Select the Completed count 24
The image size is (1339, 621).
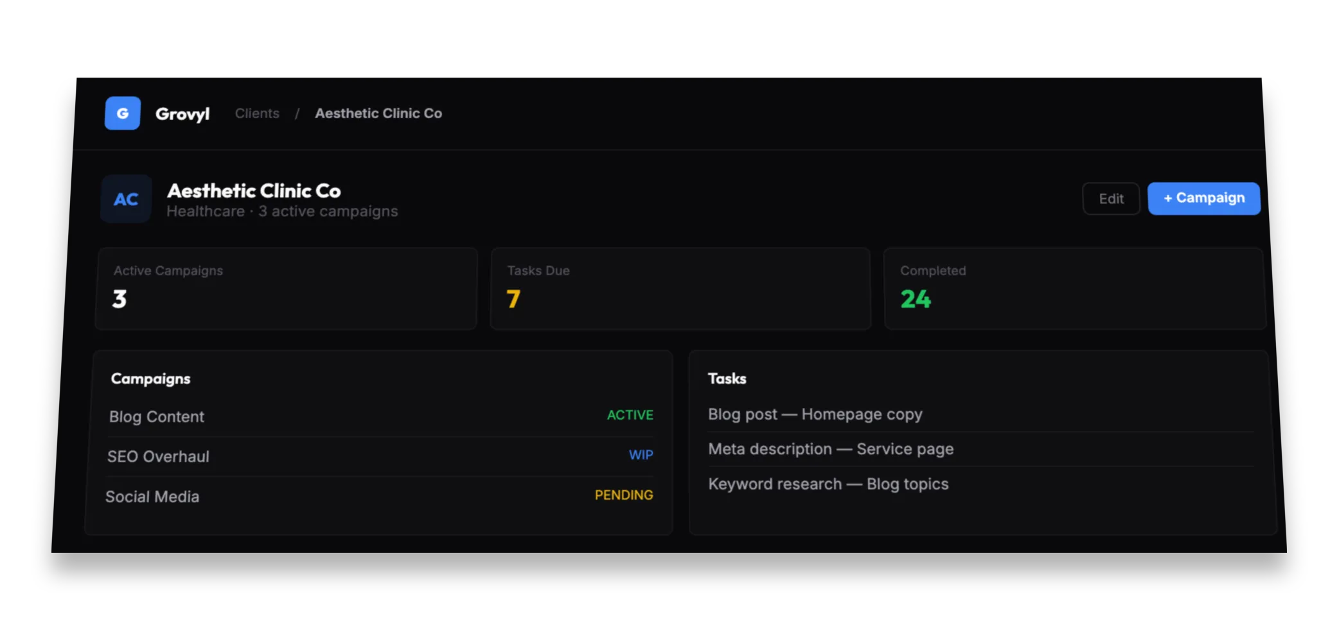(916, 299)
